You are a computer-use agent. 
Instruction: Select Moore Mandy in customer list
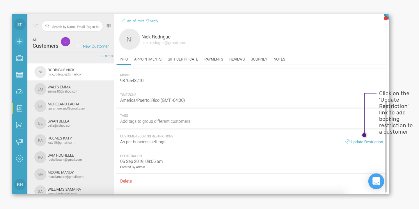click(x=71, y=174)
